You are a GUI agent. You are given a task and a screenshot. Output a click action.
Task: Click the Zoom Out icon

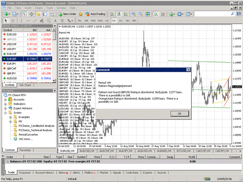(x=140, y=14)
